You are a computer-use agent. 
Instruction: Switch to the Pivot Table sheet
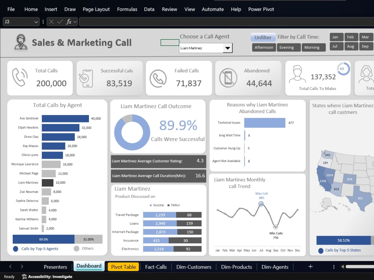pos(123,267)
